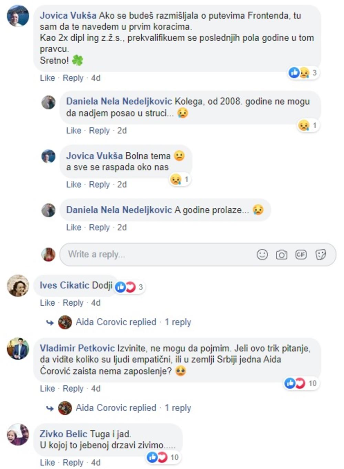
Task: Insert a GIF in the reply
Action: pos(301,254)
